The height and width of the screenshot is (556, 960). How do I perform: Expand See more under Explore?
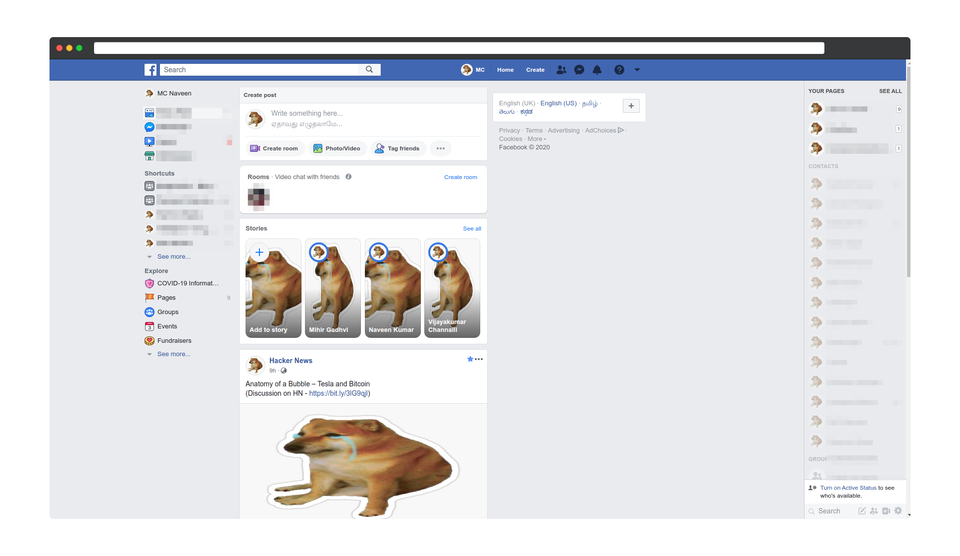[x=173, y=354]
